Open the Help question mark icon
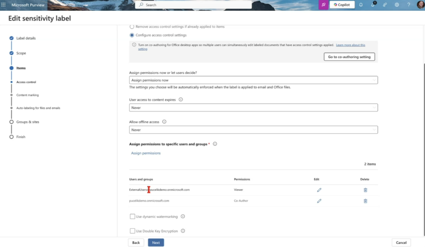The image size is (425, 247). [408, 5]
